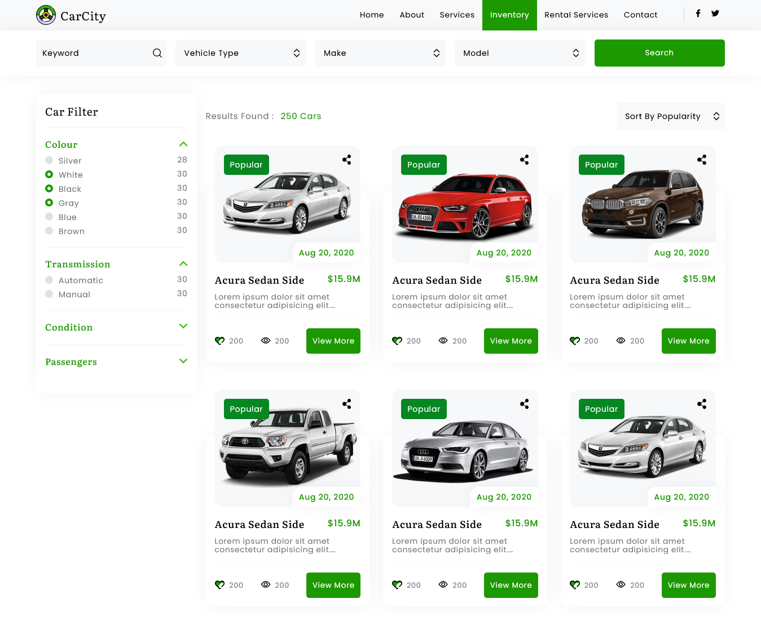Open the Services menu item

click(x=457, y=15)
